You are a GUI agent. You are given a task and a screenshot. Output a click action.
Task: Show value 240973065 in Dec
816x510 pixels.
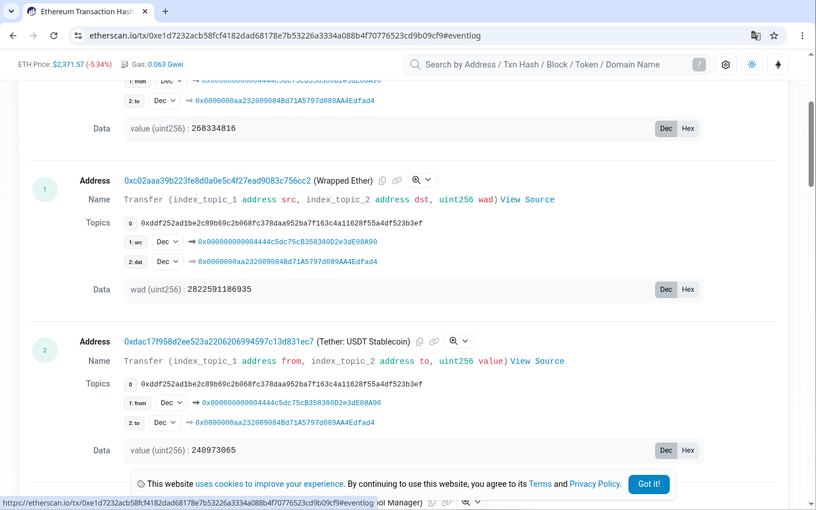pos(666,450)
